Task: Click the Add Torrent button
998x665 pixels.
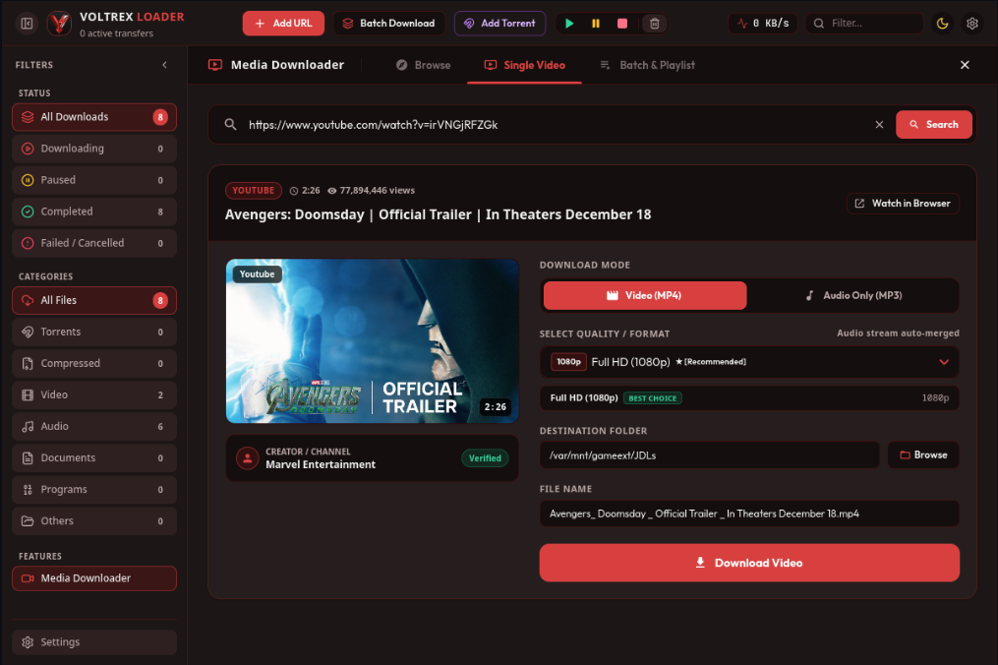Action: 499,24
